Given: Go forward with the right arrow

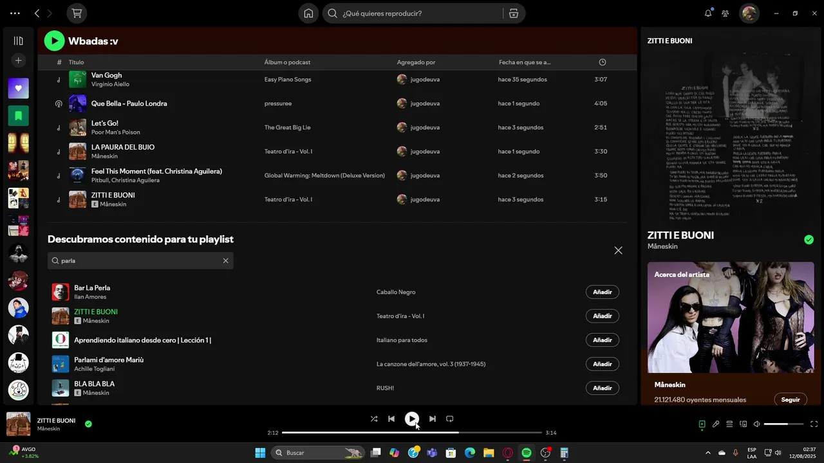Looking at the screenshot, I should [50, 13].
